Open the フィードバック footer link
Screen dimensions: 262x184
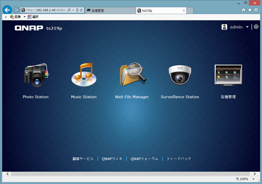[179, 159]
